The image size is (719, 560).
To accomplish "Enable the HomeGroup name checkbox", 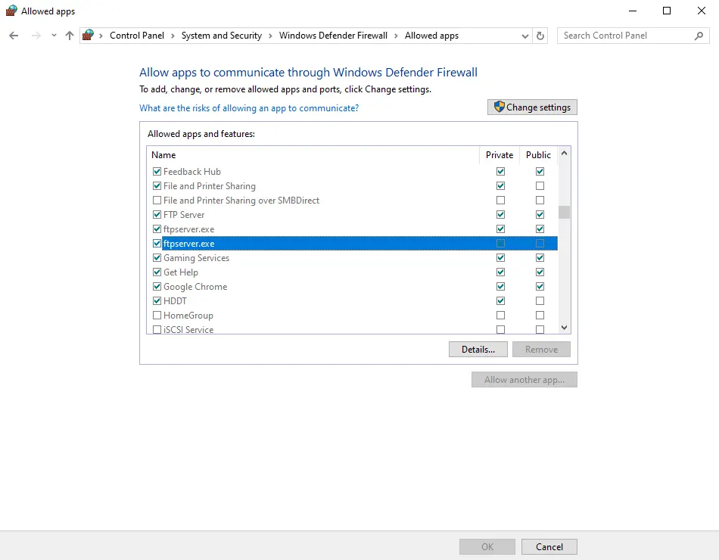I will tap(157, 316).
